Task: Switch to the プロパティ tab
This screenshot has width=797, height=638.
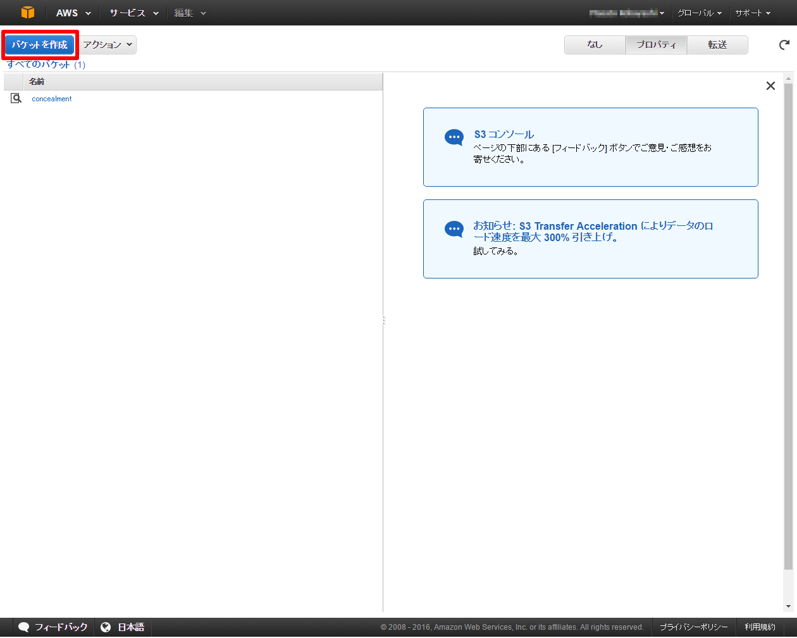Action: point(656,45)
